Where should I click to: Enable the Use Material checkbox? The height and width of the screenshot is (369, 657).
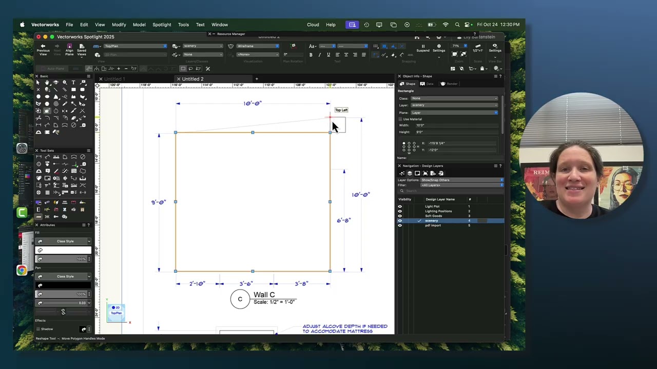[400, 119]
